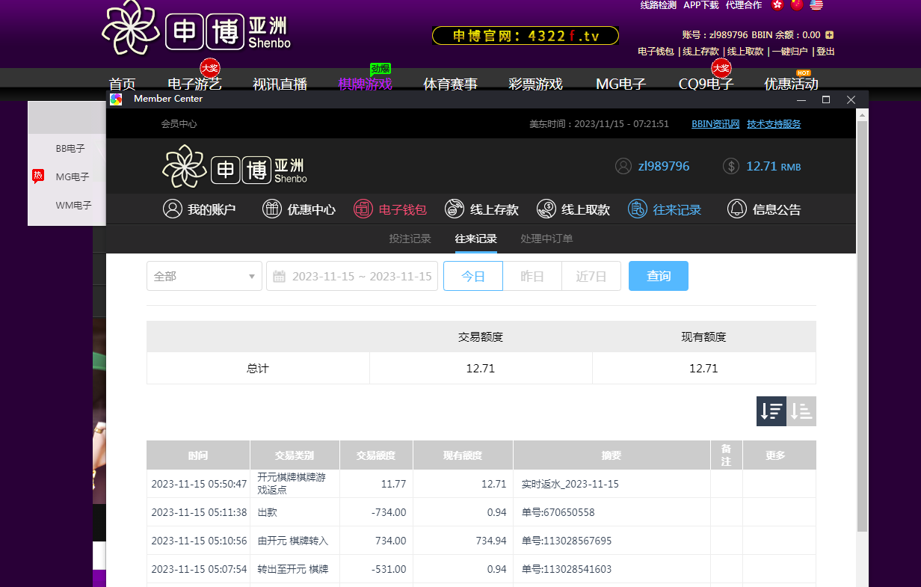The width and height of the screenshot is (921, 587).
Task: Click the bell icon for 信息公告
Action: pyautogui.click(x=737, y=209)
